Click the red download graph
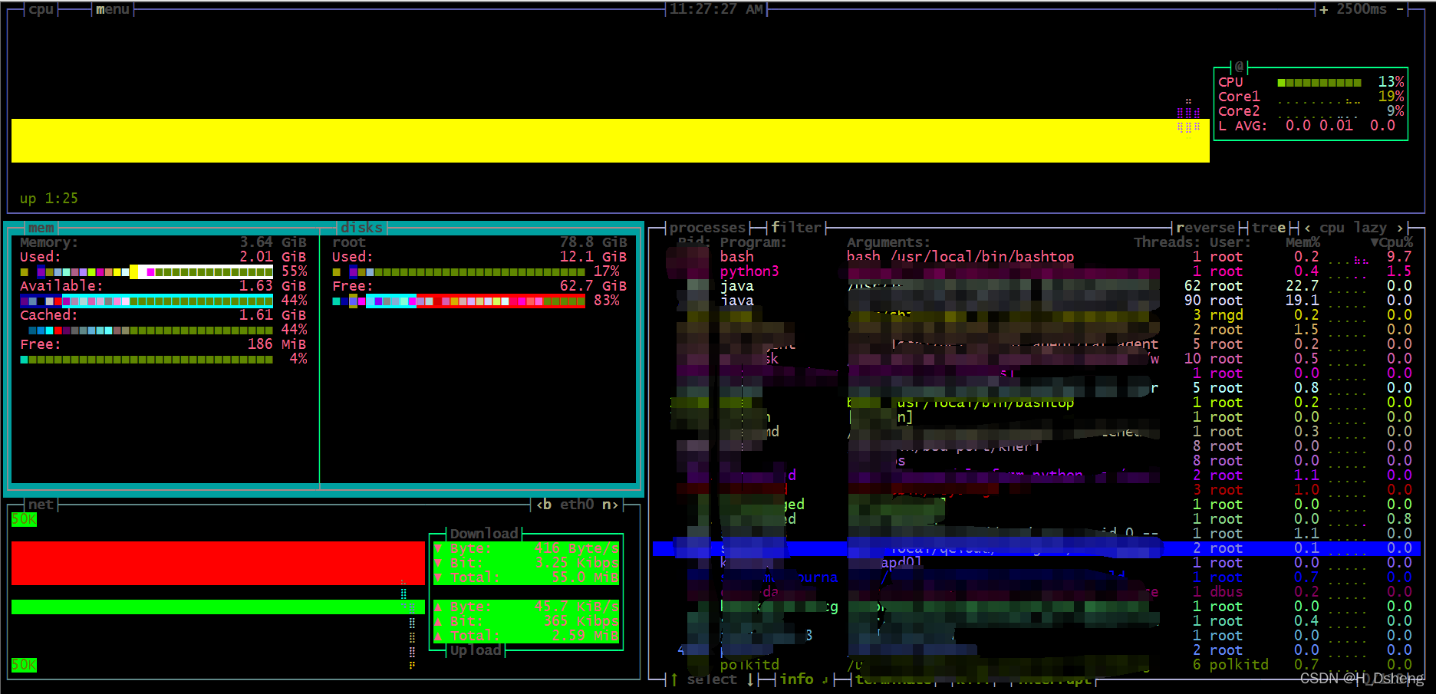The width and height of the screenshot is (1436, 694). (218, 563)
